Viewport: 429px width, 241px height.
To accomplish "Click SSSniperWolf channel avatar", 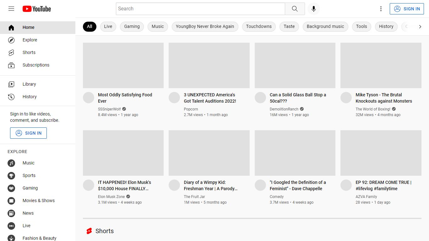I will coord(89,98).
